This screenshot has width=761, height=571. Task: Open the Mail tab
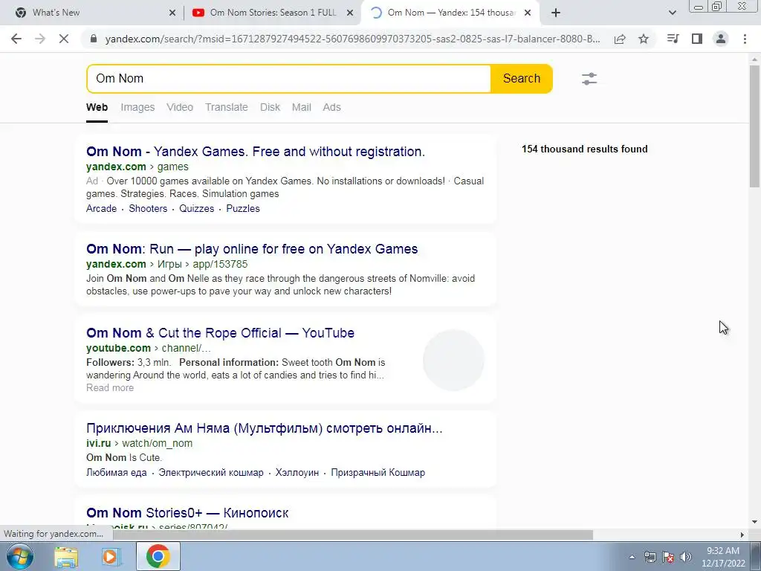tap(302, 107)
